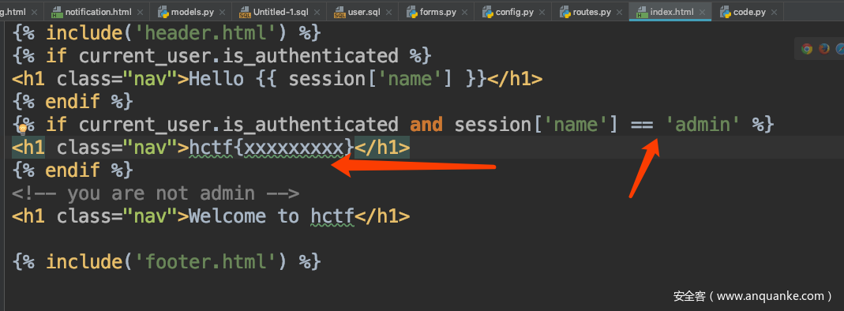Screen dimensions: 844x311
Task: Go to the routes.py tab
Action: click(x=591, y=12)
